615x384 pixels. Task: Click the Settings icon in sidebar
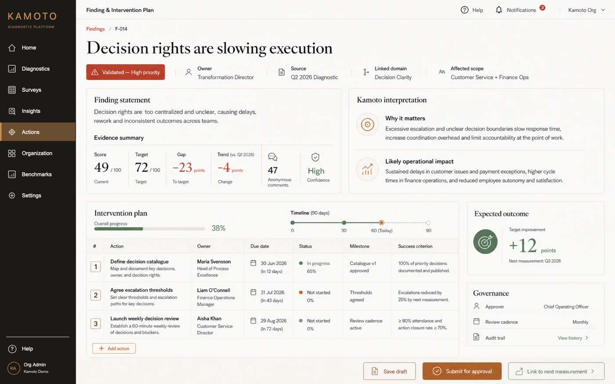[12, 195]
